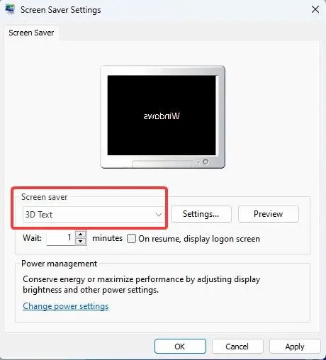The image size is (326, 360).
Task: Open the 3D Text screen saver dropdown
Action: [94, 215]
